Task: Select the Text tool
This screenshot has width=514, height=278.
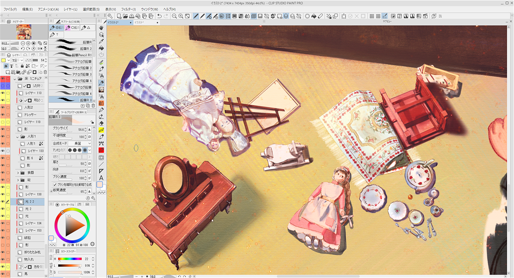Action: [102, 178]
